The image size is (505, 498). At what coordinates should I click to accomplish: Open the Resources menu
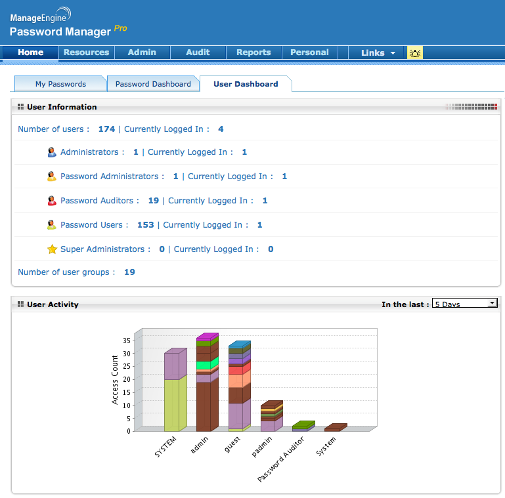(x=86, y=52)
